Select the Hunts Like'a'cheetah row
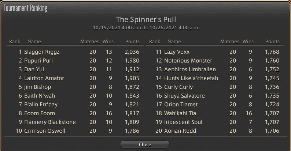The height and width of the screenshot is (151, 291). point(215,78)
